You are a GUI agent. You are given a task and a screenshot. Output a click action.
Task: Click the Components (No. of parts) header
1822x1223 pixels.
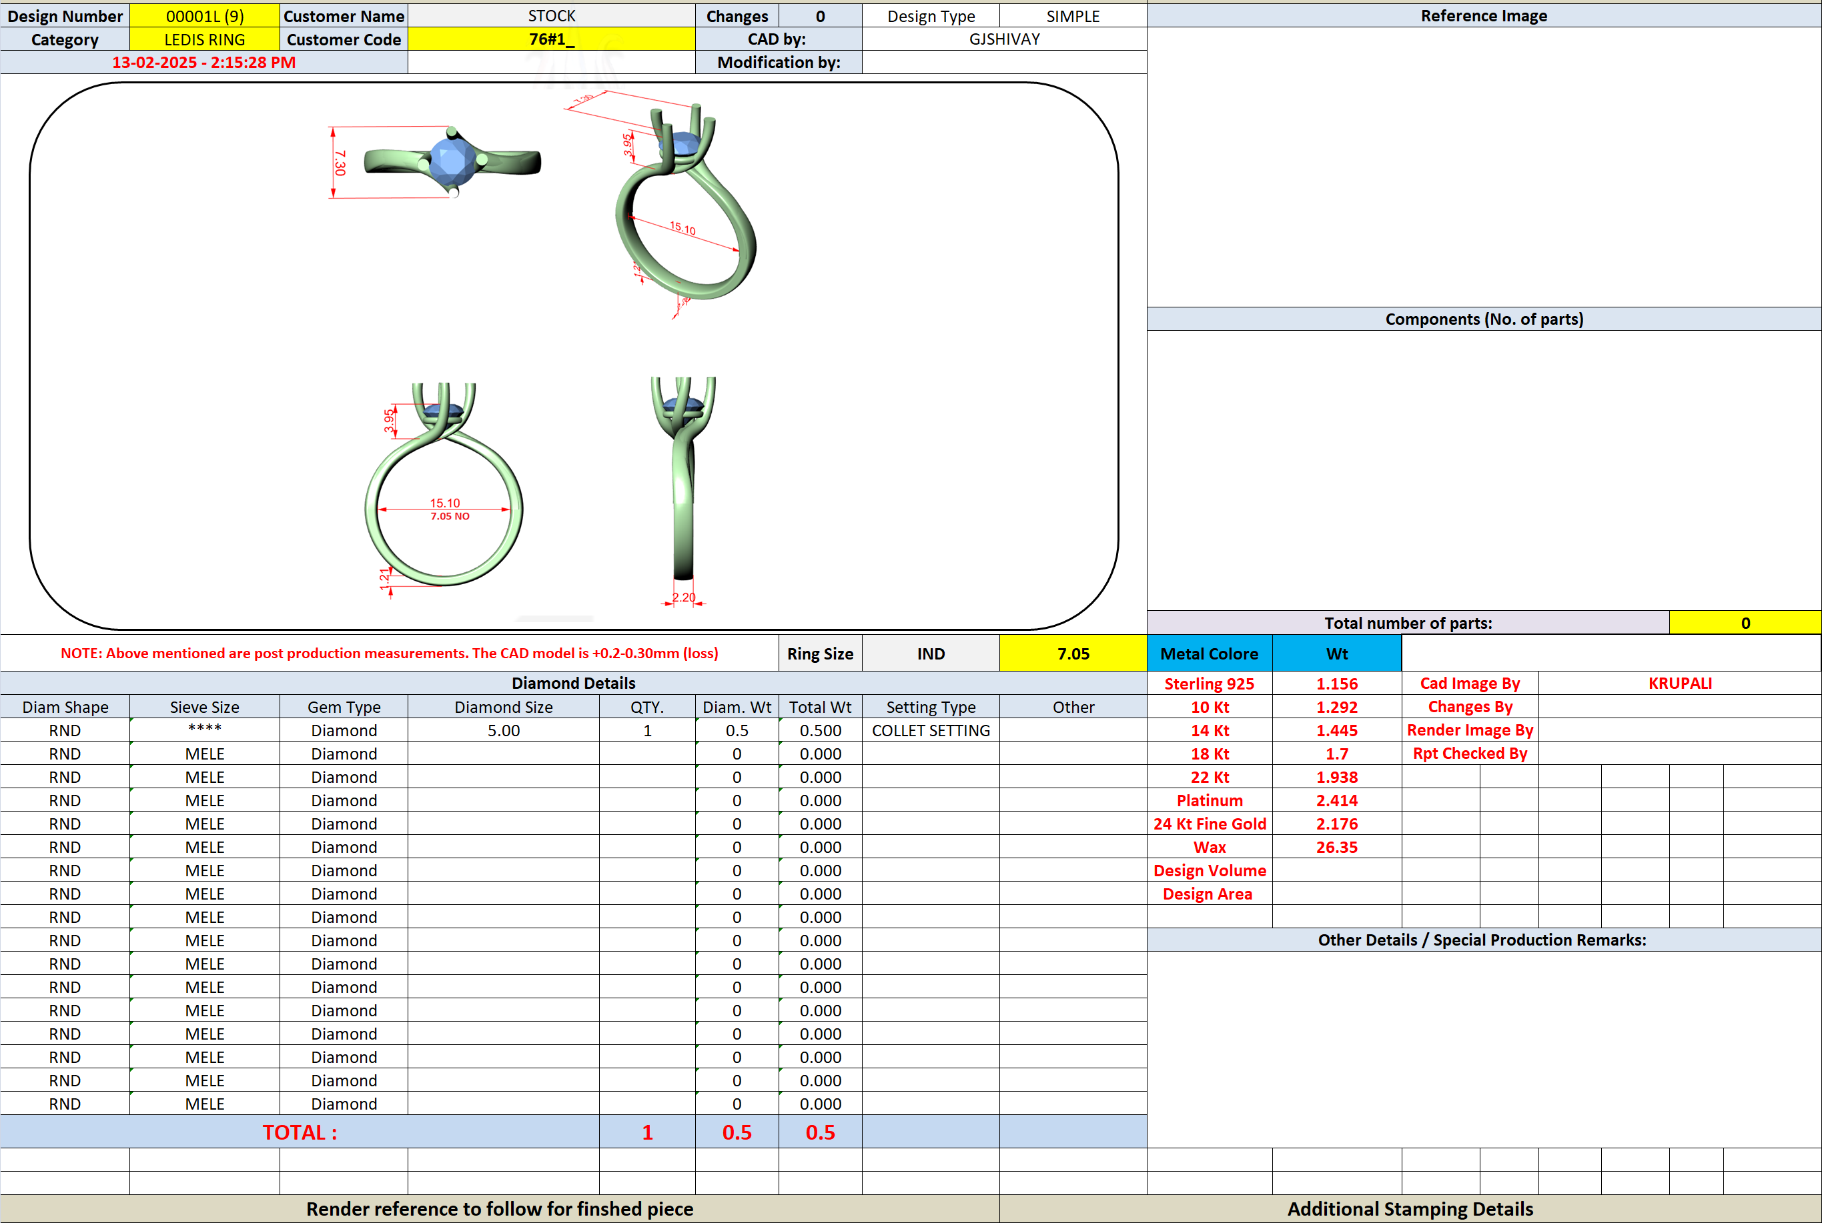(x=1484, y=319)
